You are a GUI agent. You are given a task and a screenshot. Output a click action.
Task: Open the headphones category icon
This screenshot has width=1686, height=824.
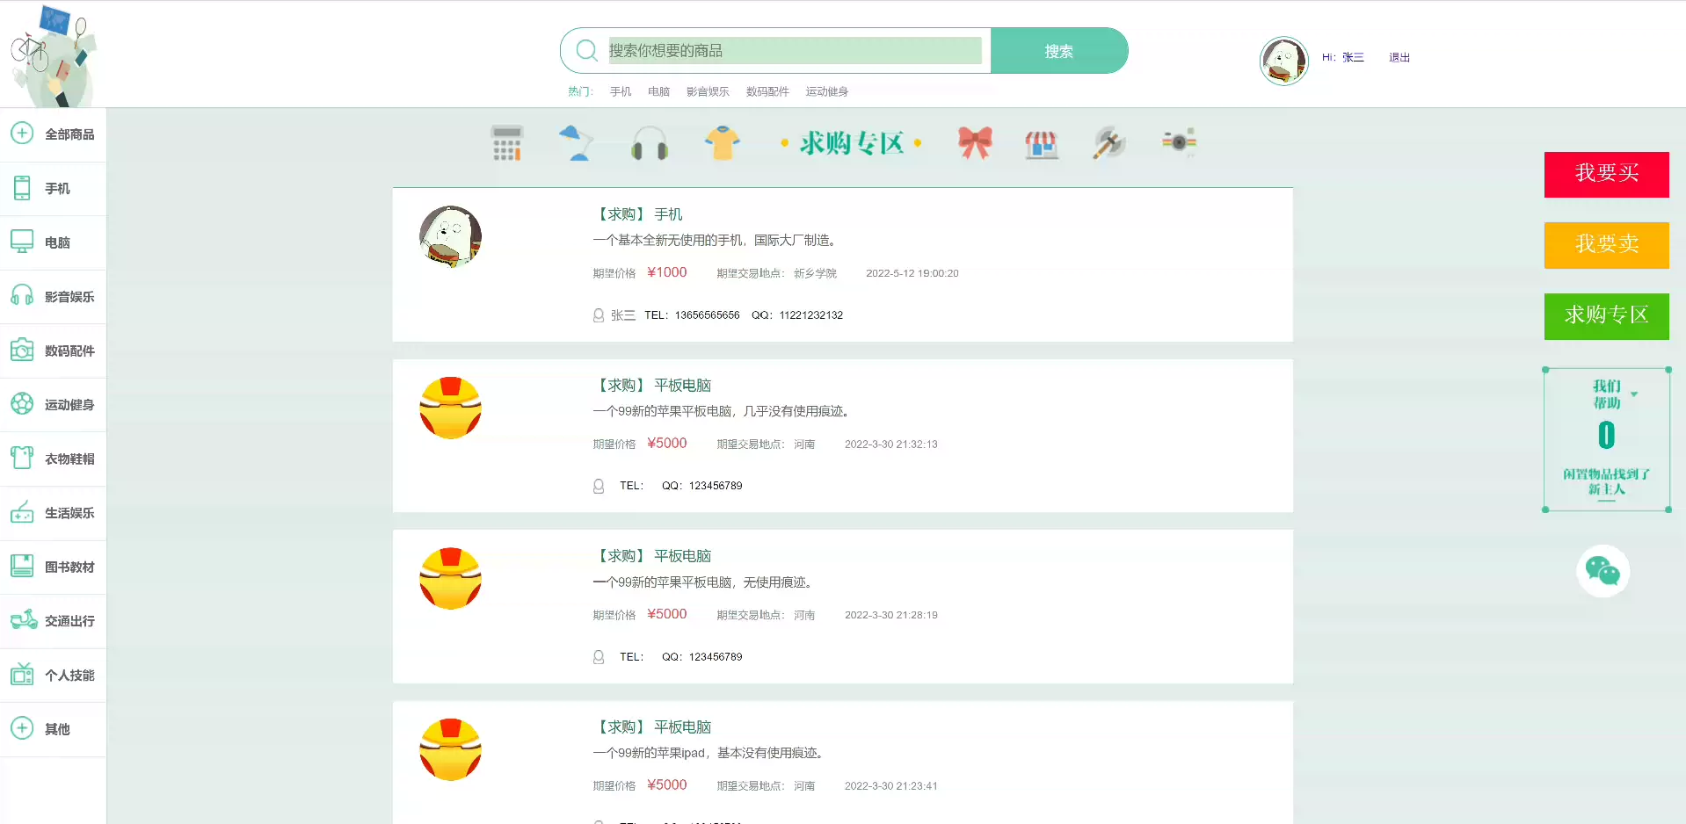tap(650, 142)
